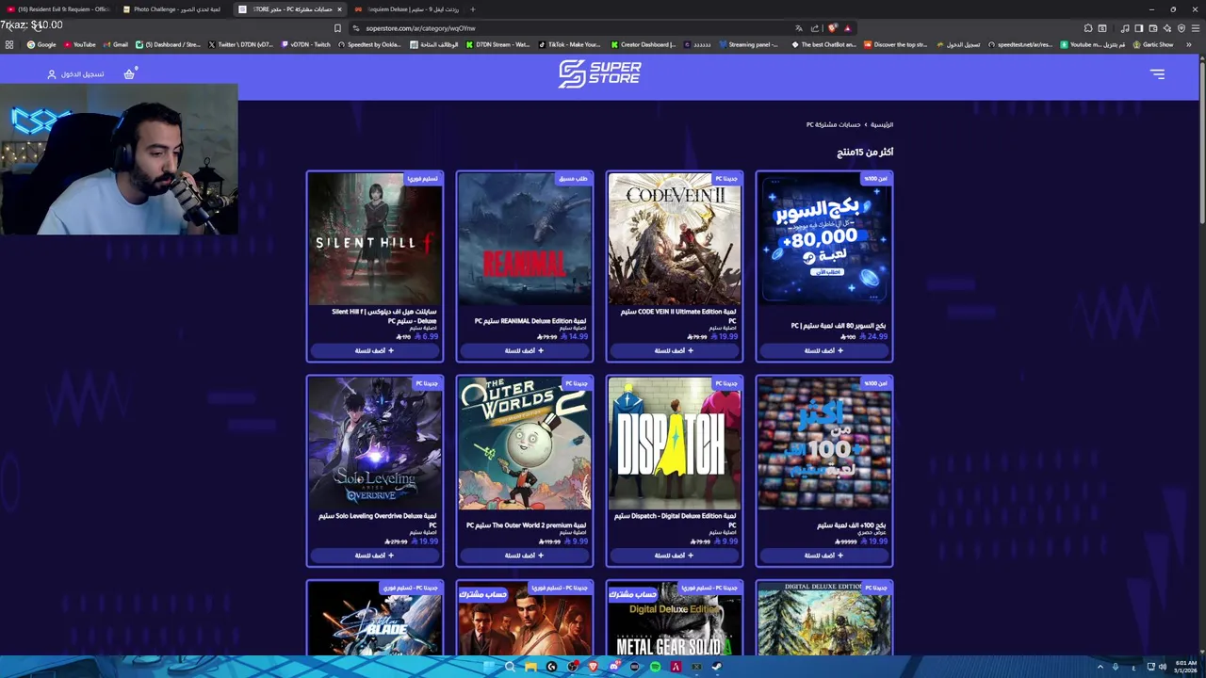Click the Super Store logo

[x=599, y=73]
